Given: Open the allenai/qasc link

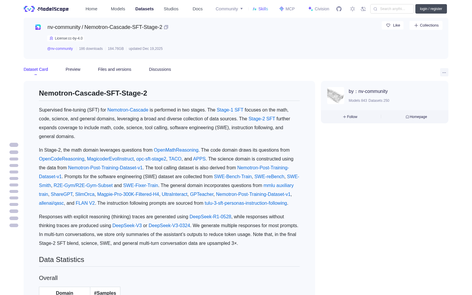Looking at the screenshot, I should [x=52, y=203].
